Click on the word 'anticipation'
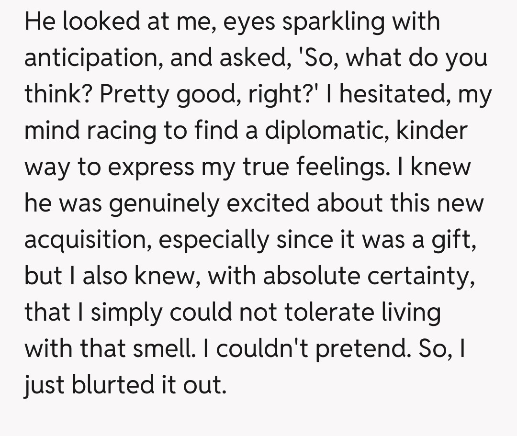Image resolution: width=517 pixels, height=436 pixels. 88,59
